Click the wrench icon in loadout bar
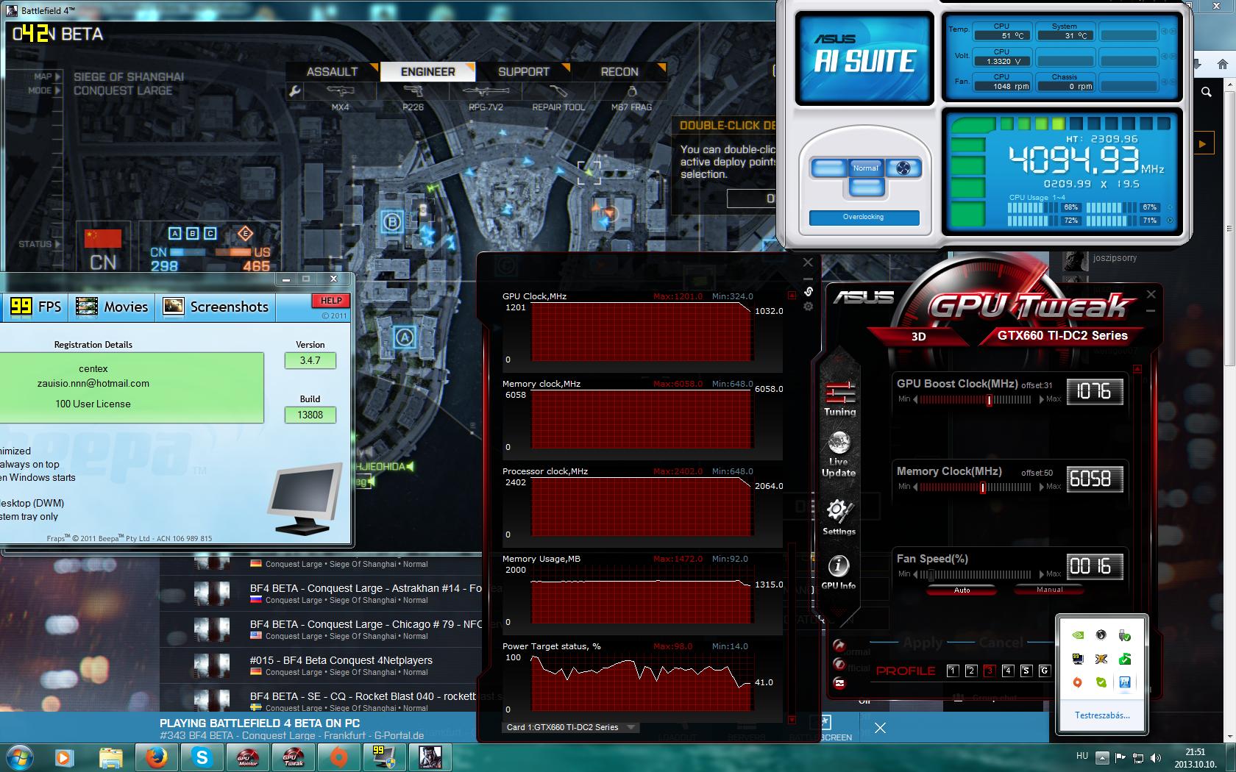Viewport: 1236px width, 772px height. pos(294,91)
